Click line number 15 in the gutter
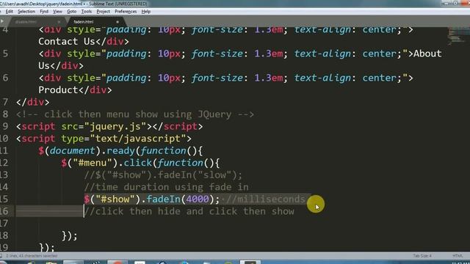 pyautogui.click(x=4, y=199)
